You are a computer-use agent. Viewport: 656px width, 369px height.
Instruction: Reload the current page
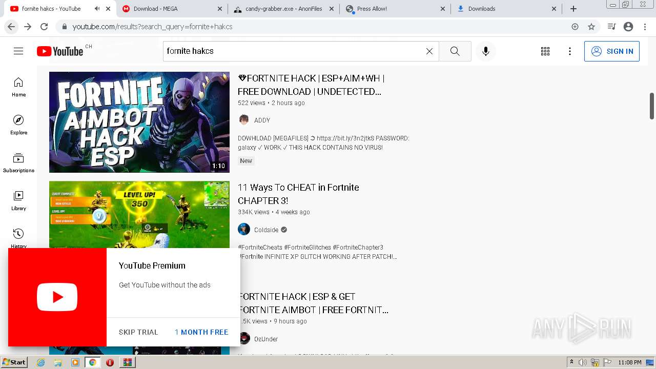44,27
